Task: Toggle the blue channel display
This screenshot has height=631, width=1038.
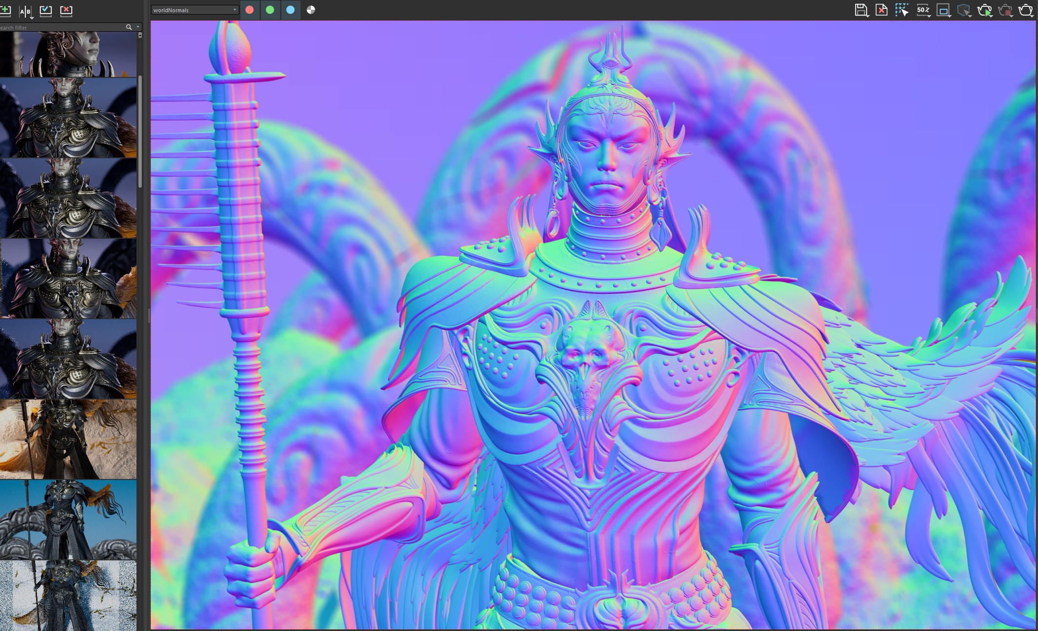Action: (x=290, y=10)
